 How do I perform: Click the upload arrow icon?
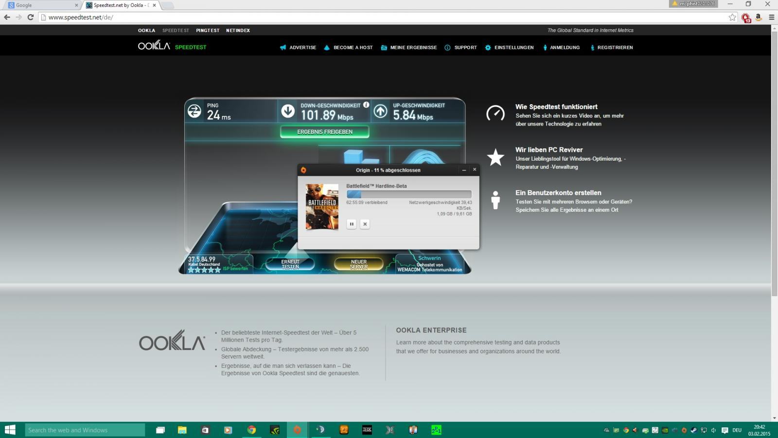point(380,111)
